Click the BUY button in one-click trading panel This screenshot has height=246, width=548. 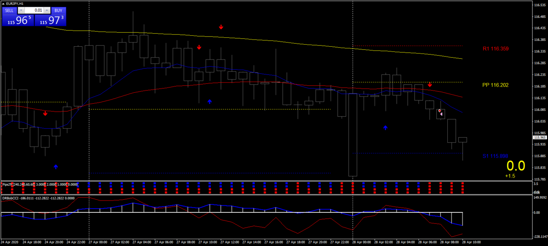(x=58, y=11)
